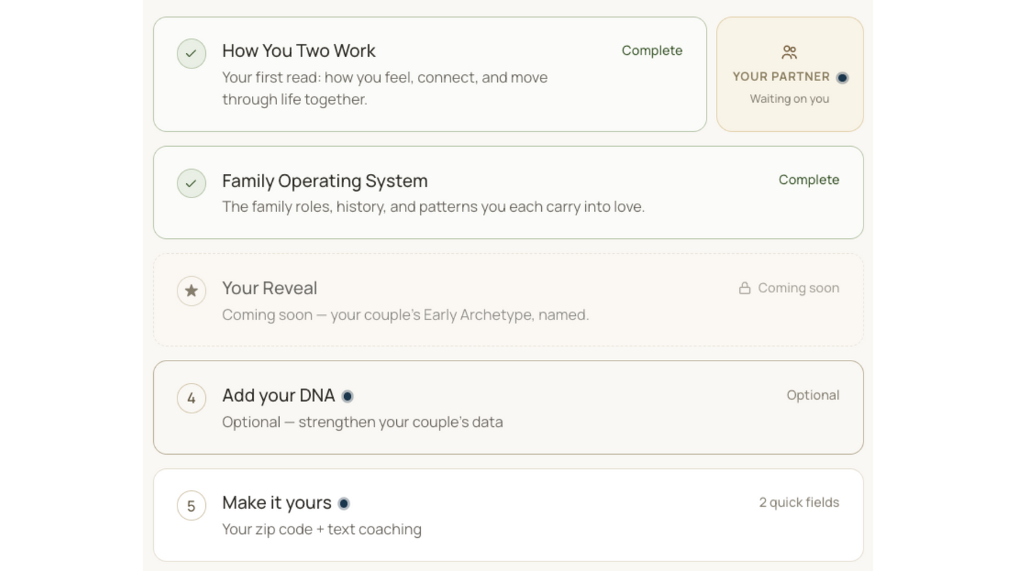The height and width of the screenshot is (571, 1016).
Task: Click the blue dot beside Make it yours
Action: 344,503
